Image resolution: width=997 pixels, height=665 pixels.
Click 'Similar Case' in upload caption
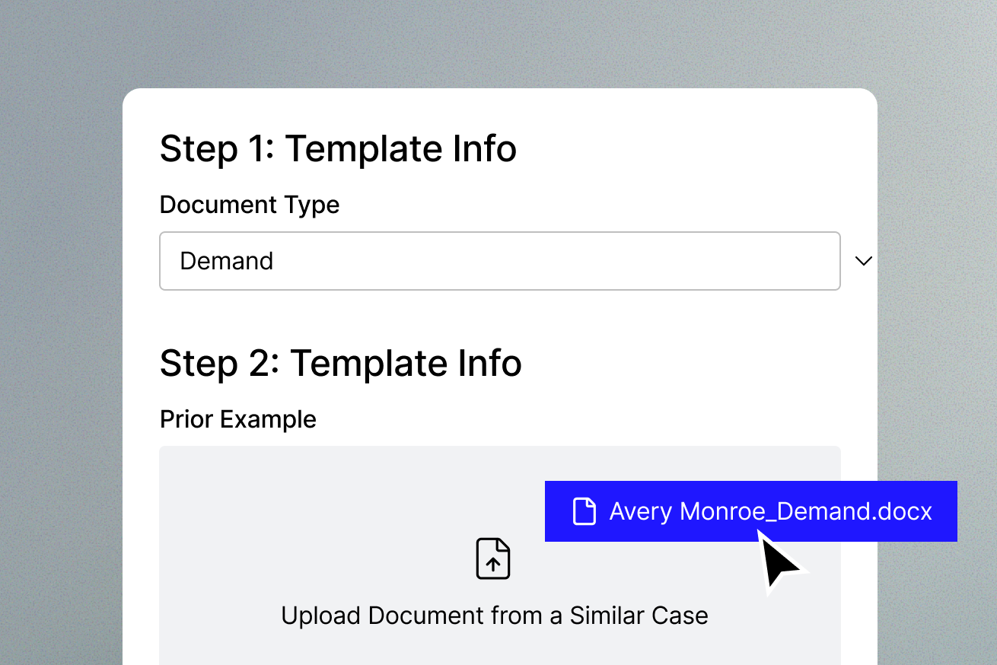pyautogui.click(x=639, y=615)
